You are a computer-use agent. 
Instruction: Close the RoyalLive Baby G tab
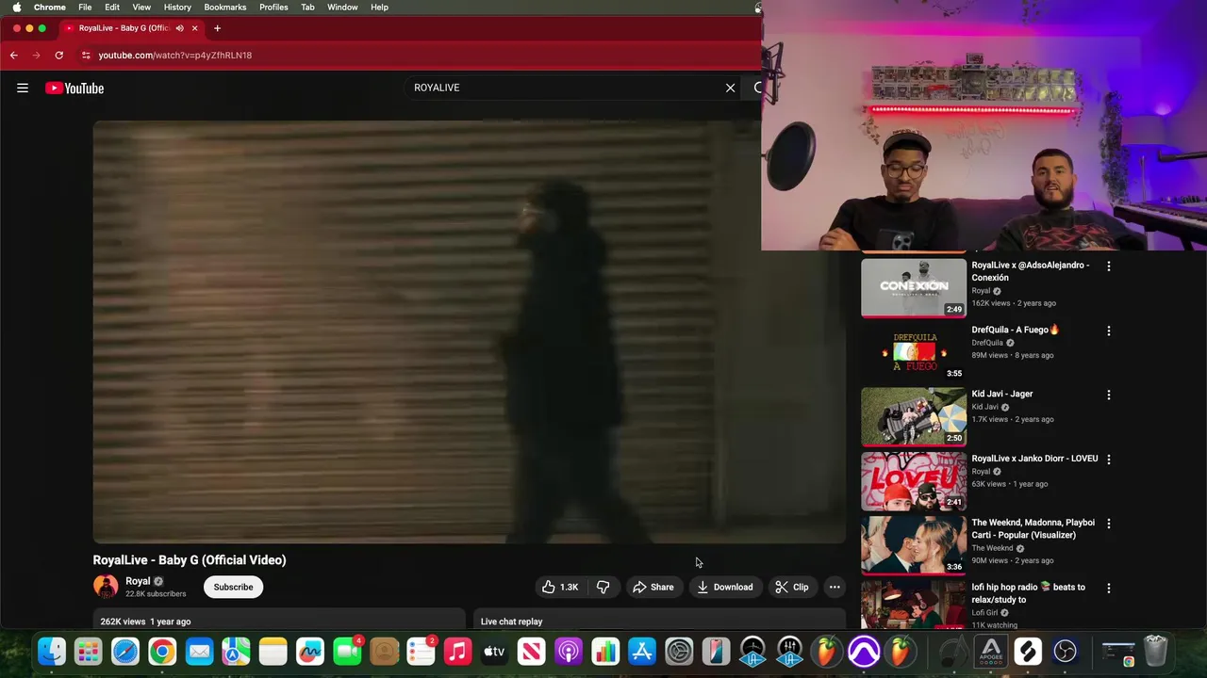pyautogui.click(x=194, y=28)
